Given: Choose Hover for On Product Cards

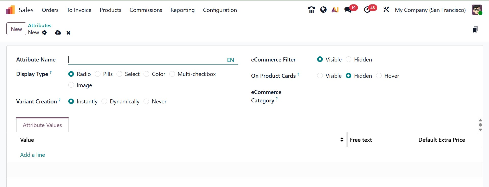Looking at the screenshot, I should (x=379, y=76).
